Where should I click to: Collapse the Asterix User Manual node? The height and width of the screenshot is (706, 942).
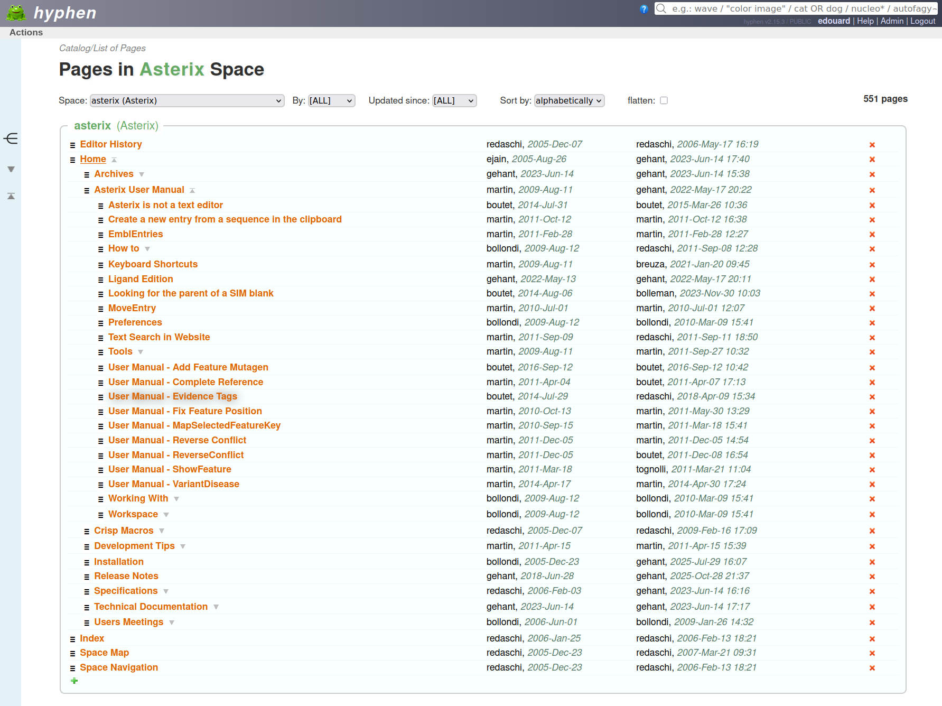tap(192, 190)
